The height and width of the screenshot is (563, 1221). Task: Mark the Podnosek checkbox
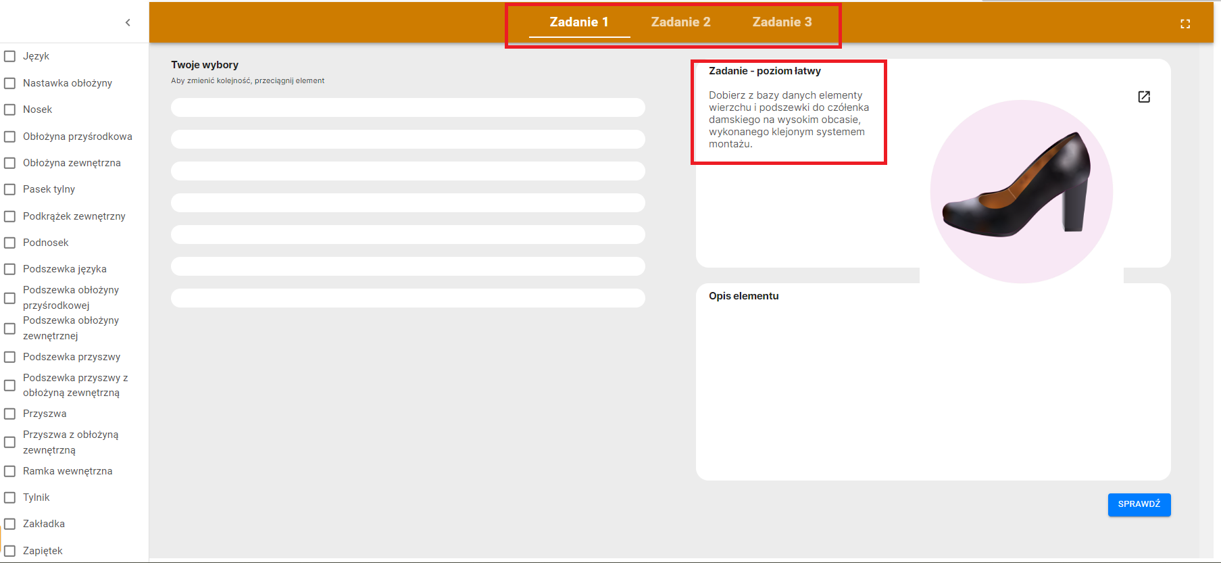pos(10,243)
